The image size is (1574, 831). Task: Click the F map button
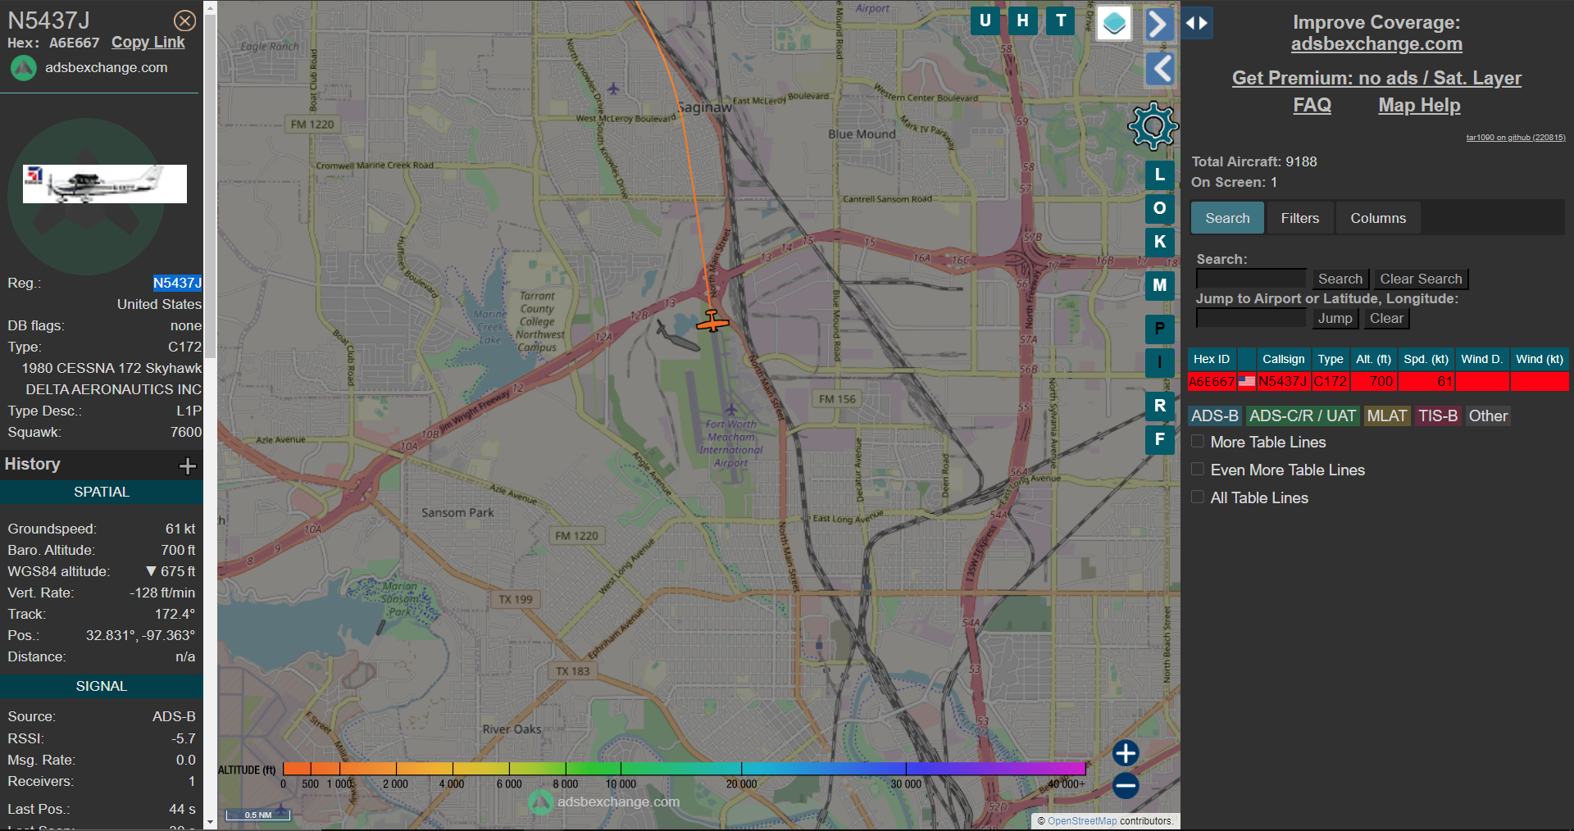1159,439
